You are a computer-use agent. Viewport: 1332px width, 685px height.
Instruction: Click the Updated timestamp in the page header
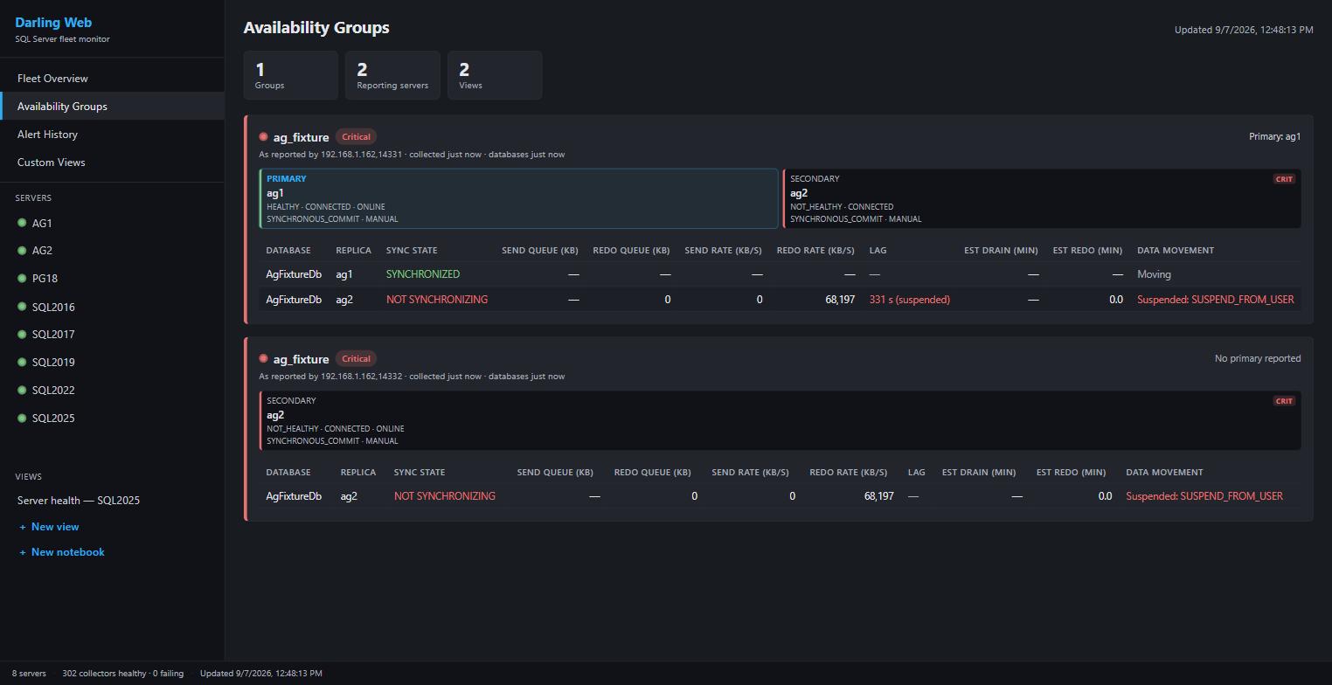tap(1244, 30)
